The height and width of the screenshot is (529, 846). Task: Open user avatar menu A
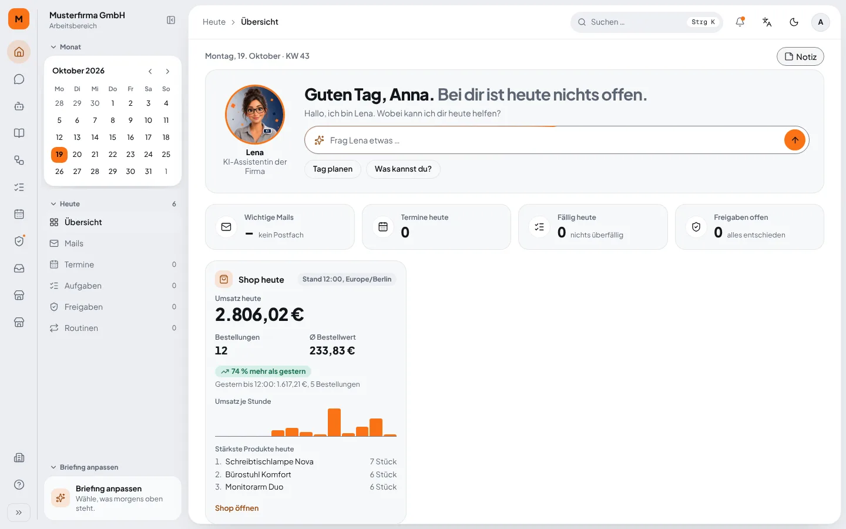tap(821, 22)
